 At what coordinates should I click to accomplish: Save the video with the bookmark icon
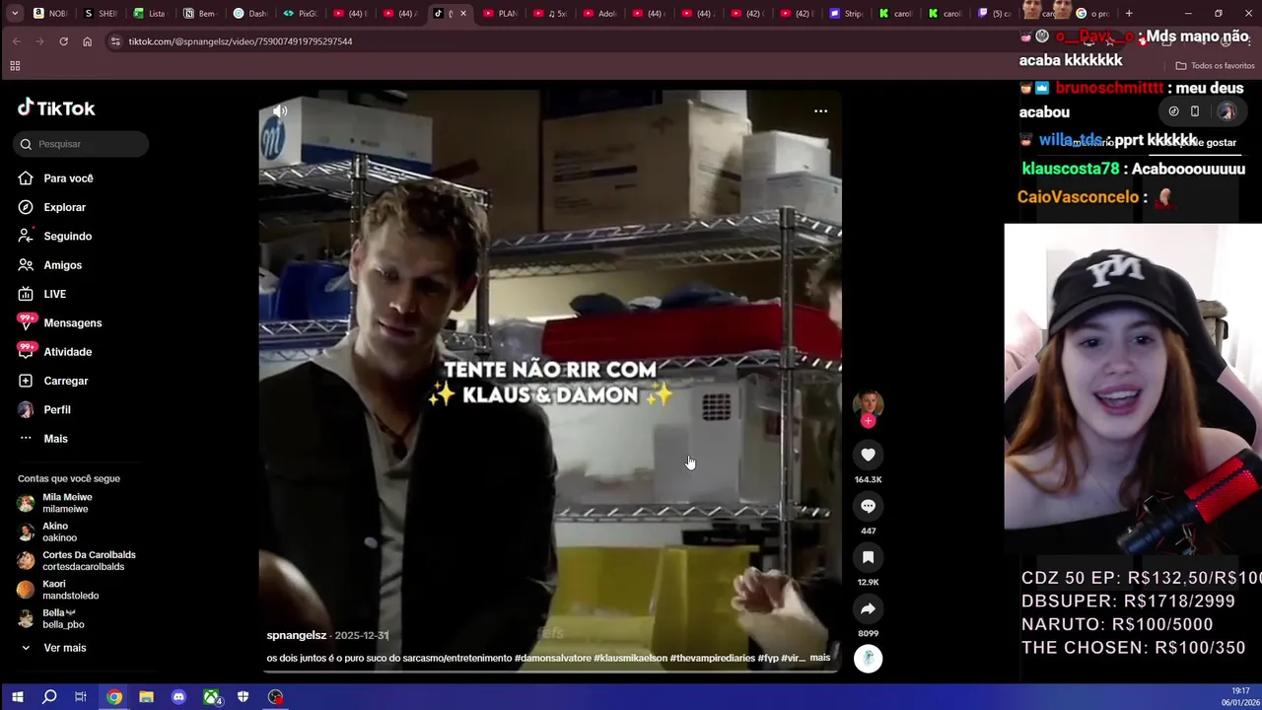click(x=868, y=557)
